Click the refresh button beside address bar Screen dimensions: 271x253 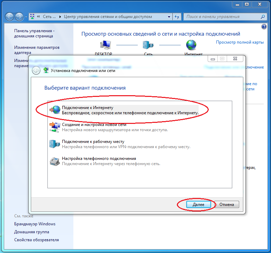[177, 17]
